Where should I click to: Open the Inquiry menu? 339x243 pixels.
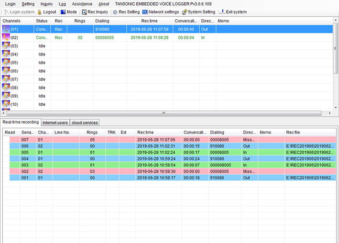46,4
